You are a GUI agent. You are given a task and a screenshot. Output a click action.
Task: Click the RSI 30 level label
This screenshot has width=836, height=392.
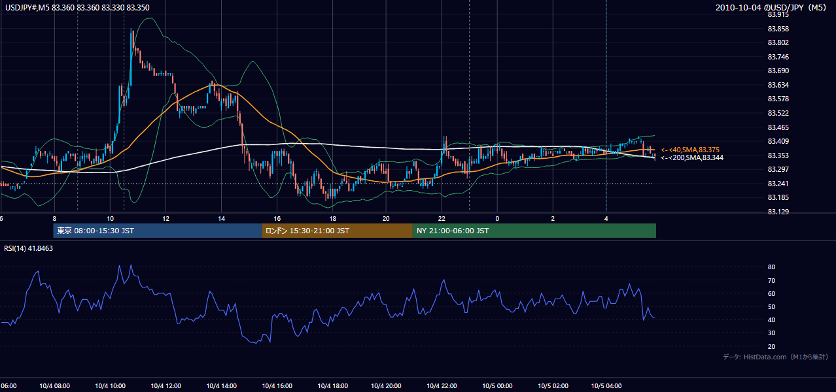click(771, 333)
